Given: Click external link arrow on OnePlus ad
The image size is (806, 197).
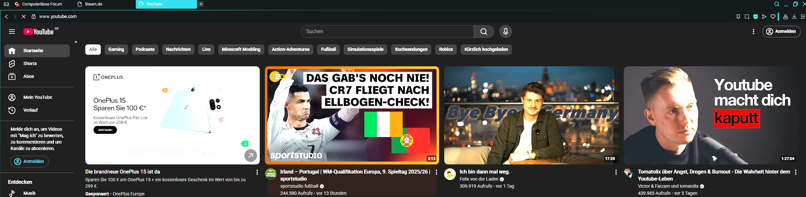Looking at the screenshot, I should (251, 156).
